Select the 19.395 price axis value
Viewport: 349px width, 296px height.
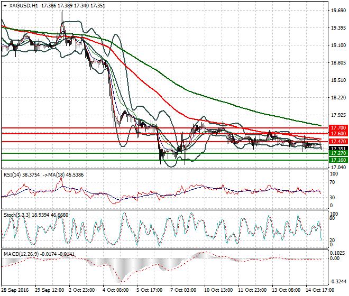click(x=338, y=28)
